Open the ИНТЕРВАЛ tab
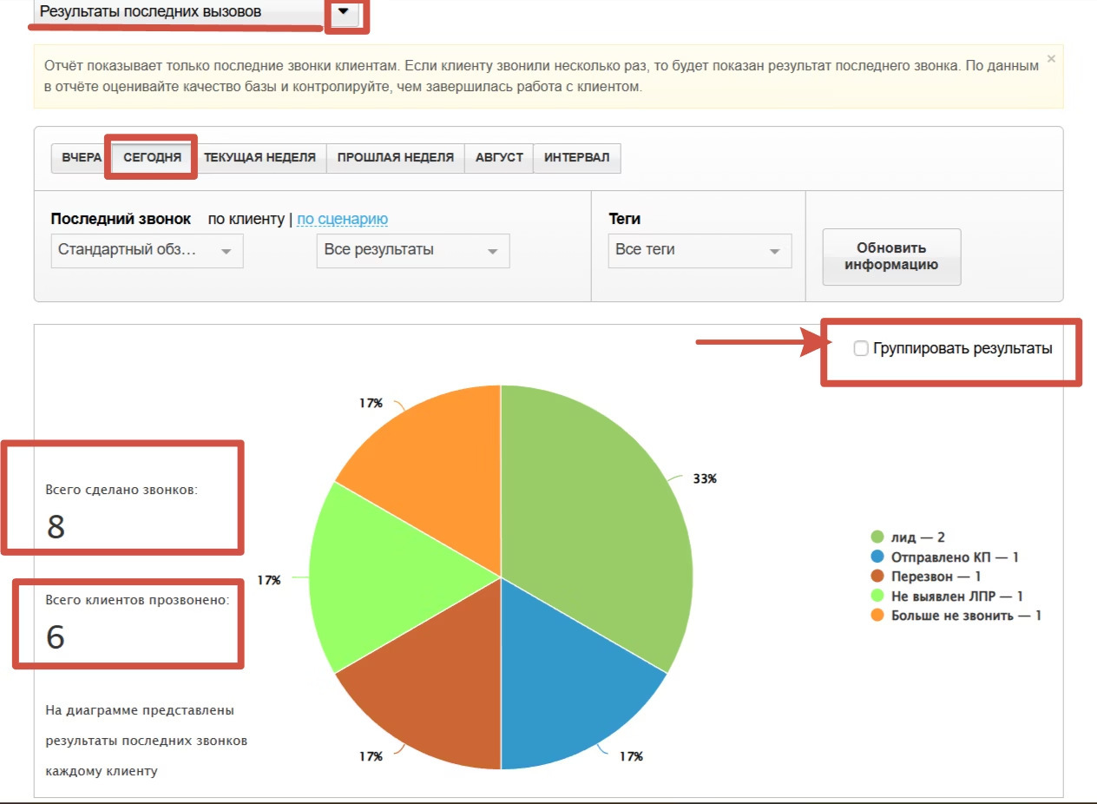 tap(576, 158)
